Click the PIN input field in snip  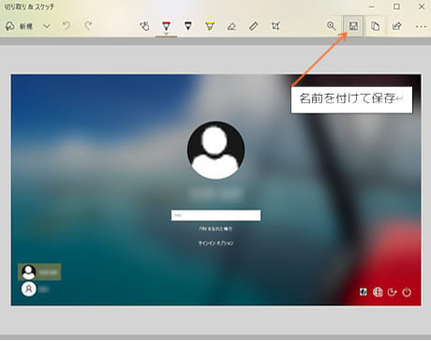point(215,215)
